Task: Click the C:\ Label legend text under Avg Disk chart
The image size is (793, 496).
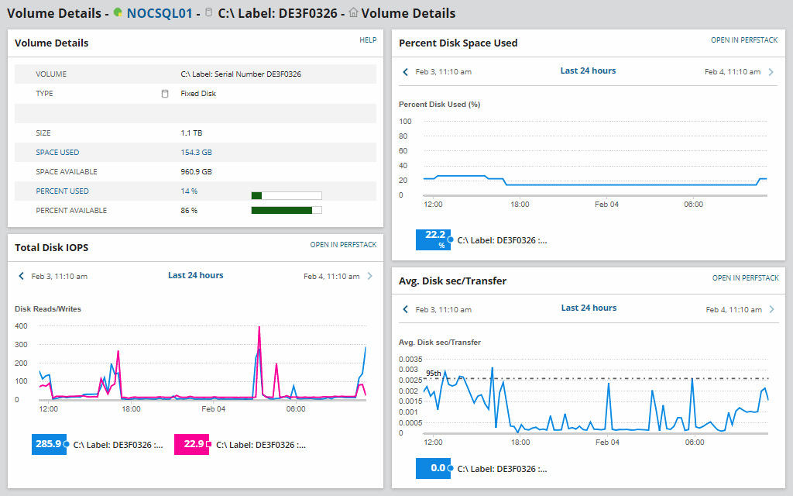Action: 503,468
